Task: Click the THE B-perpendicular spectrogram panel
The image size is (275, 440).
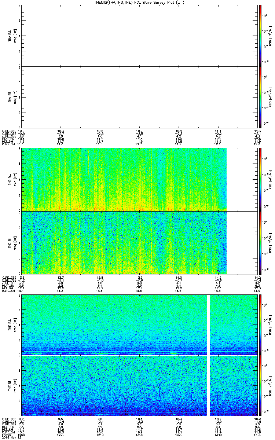Action: [139, 325]
